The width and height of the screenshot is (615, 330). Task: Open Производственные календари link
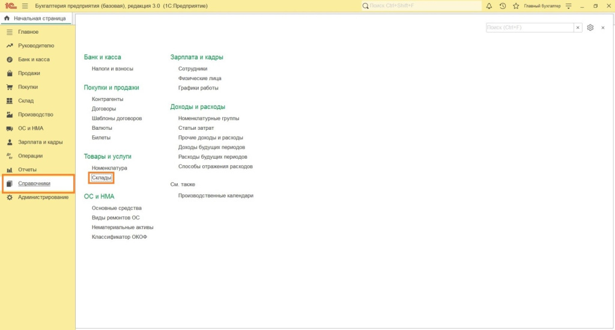coord(216,195)
